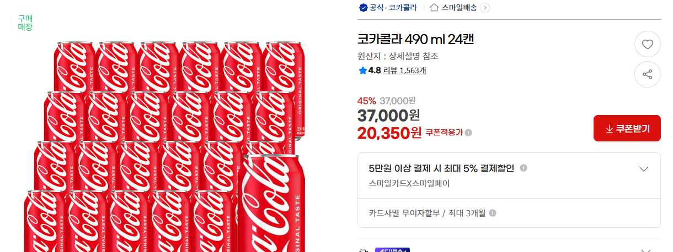The height and width of the screenshot is (252, 673).
Task: Click the 코카콜라 490 ml 24캔 title
Action: click(x=415, y=40)
